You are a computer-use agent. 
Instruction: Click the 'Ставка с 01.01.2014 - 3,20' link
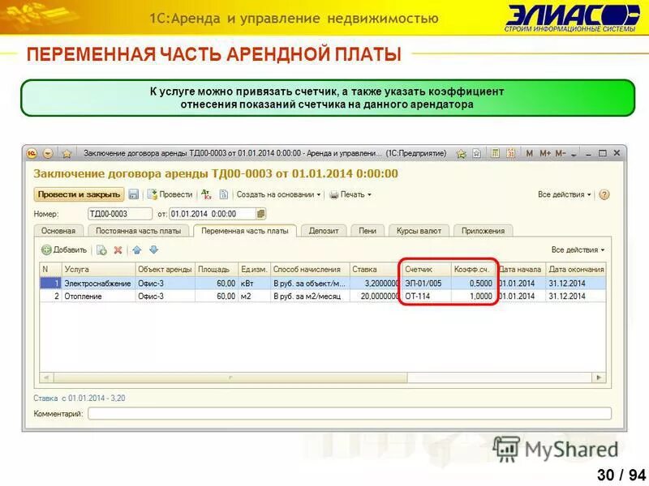coord(79,398)
